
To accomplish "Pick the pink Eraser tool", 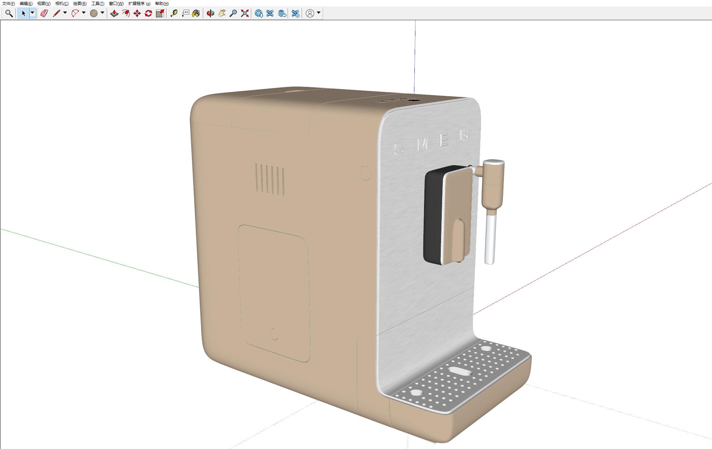I will (44, 13).
